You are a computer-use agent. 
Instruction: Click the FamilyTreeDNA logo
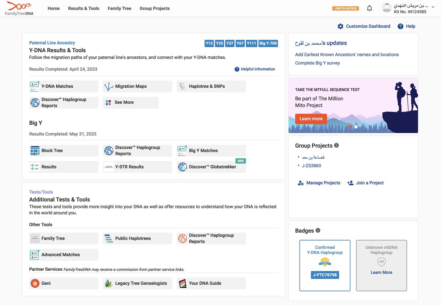click(x=19, y=8)
